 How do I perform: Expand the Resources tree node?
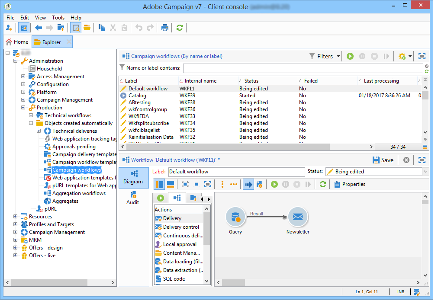[x=15, y=217]
